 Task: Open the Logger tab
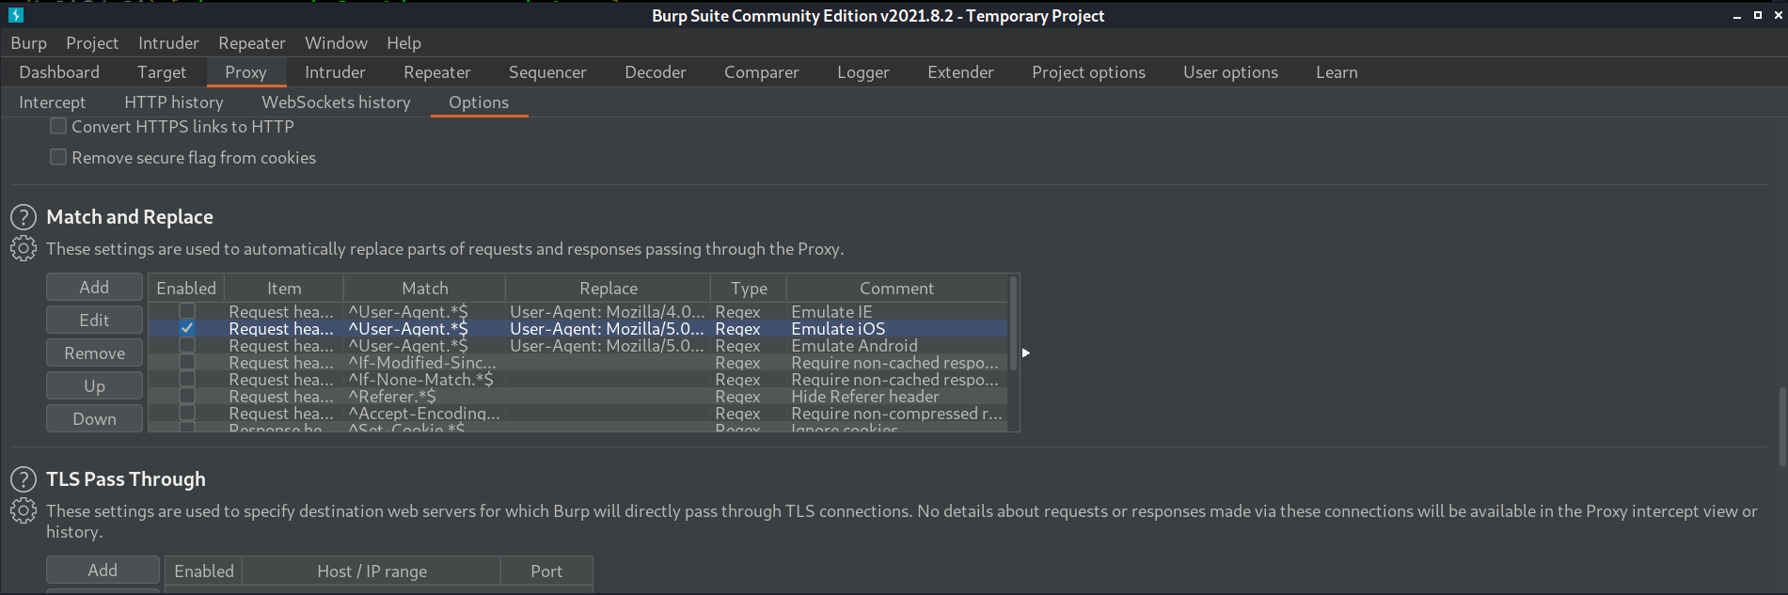[863, 72]
